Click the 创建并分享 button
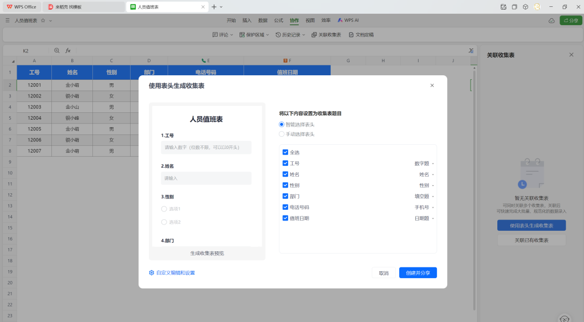Viewport: 584px width, 322px height. tap(418, 273)
